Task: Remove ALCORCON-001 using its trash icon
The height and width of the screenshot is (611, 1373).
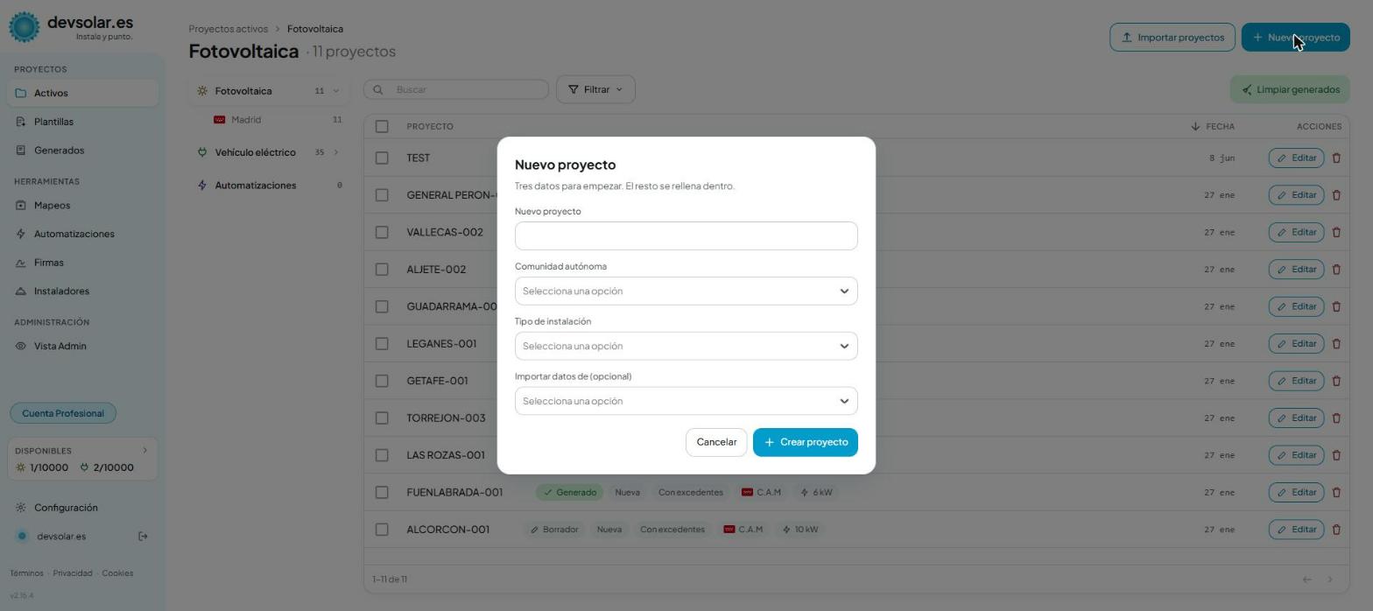Action: 1336,530
